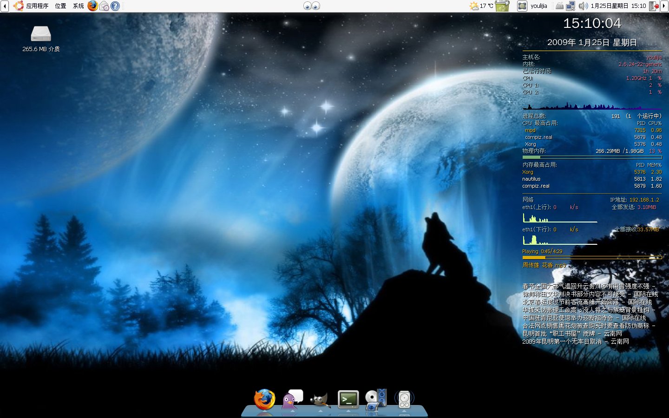This screenshot has width=669, height=418.
Task: Open the network connection tray icon
Action: tap(571, 6)
